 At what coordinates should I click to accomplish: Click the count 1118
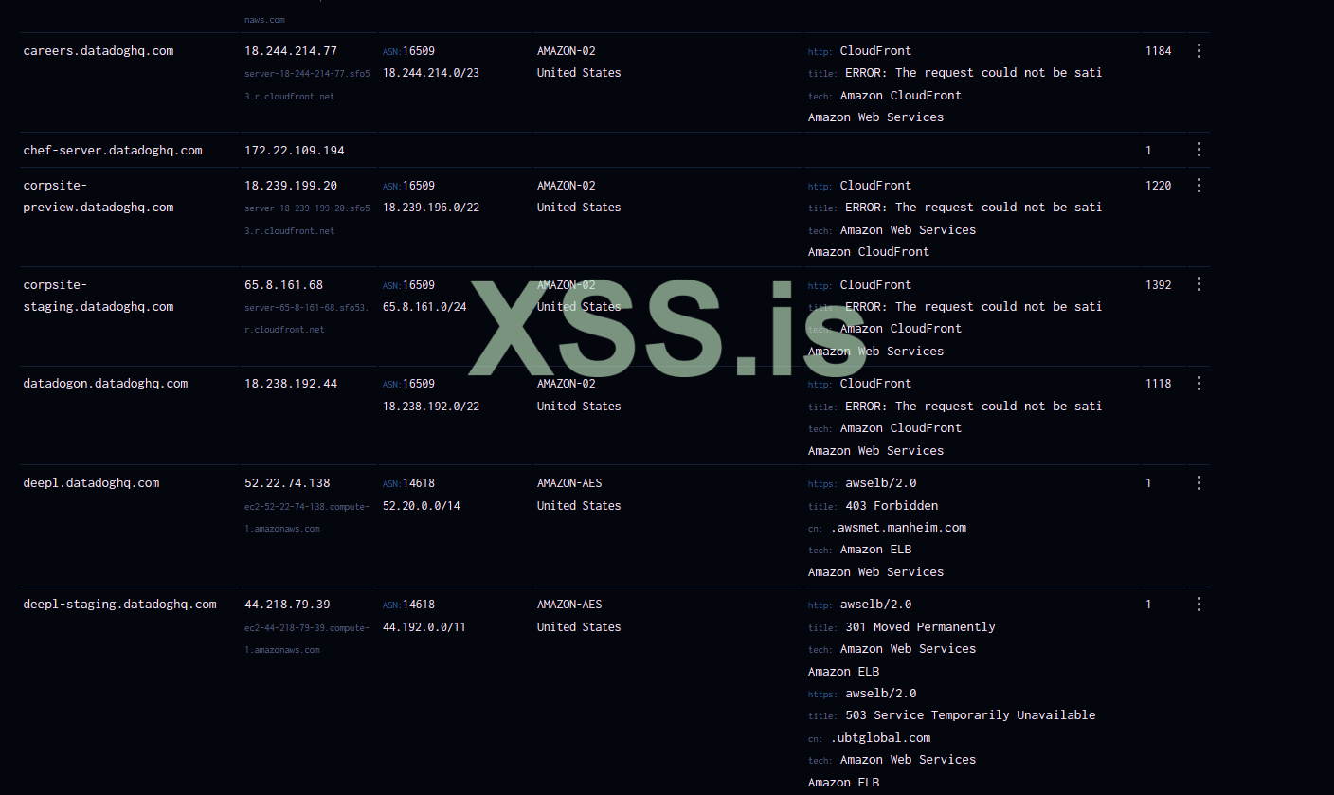1159,384
